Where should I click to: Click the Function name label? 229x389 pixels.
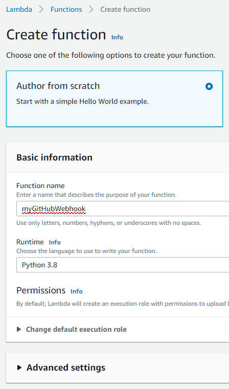pyautogui.click(x=40, y=186)
